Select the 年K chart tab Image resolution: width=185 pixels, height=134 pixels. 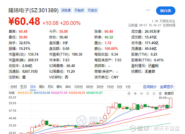click(x=68, y=87)
